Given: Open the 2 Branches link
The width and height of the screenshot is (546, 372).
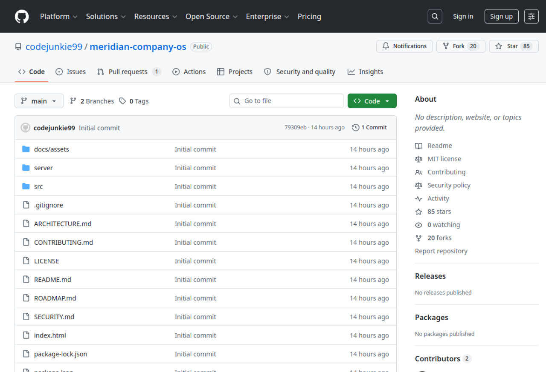Looking at the screenshot, I should (92, 101).
